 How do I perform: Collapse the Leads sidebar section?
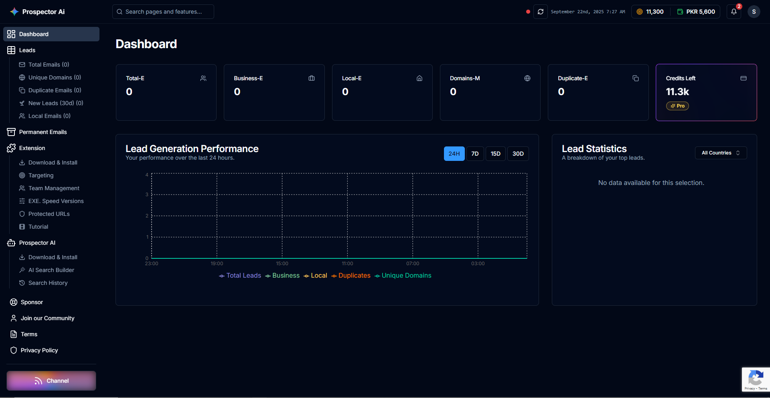(27, 50)
